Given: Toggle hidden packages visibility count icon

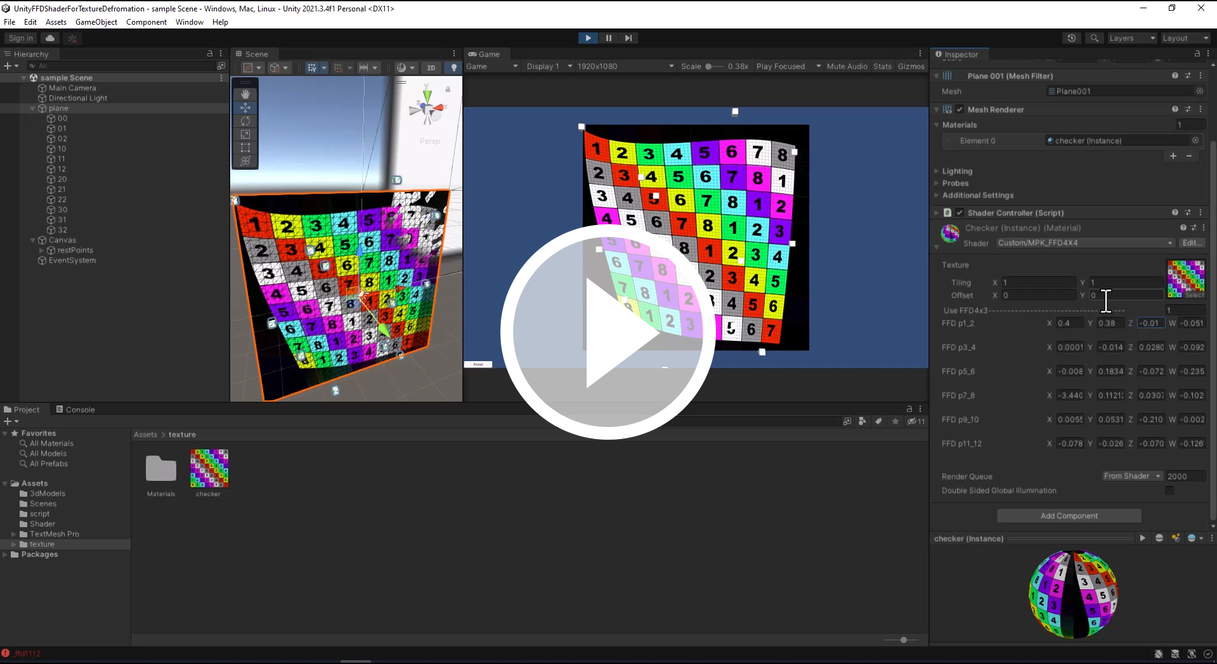Looking at the screenshot, I should 916,421.
